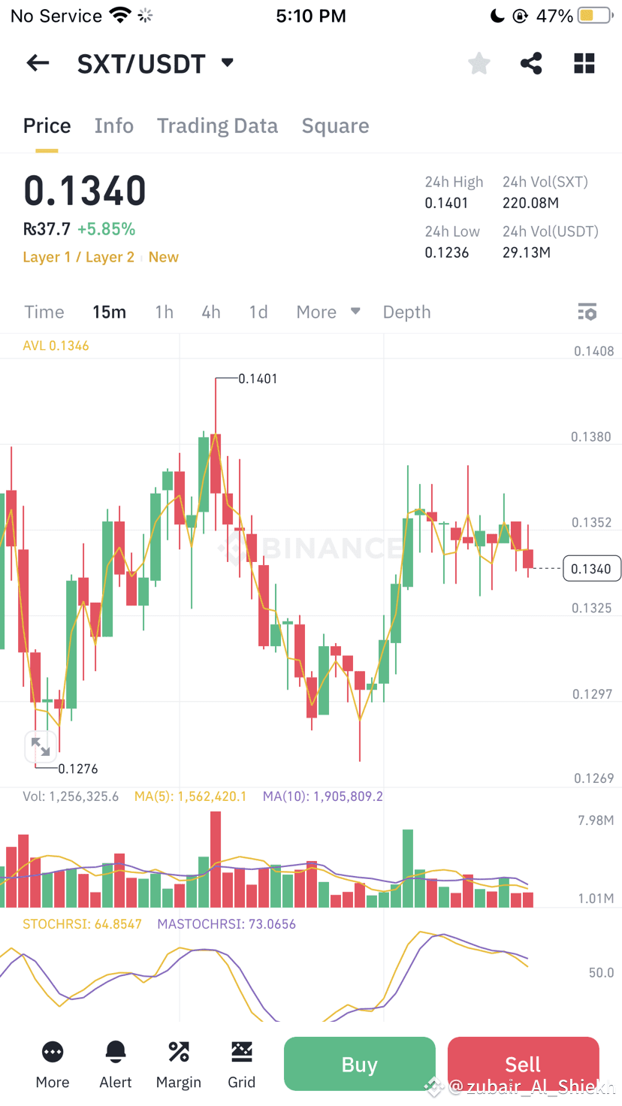Tap the back arrow to exit chart

(x=37, y=62)
